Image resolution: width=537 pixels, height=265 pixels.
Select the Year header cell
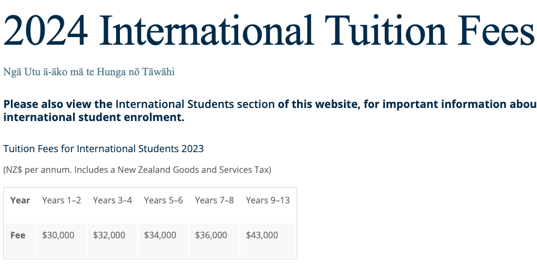pyautogui.click(x=20, y=200)
